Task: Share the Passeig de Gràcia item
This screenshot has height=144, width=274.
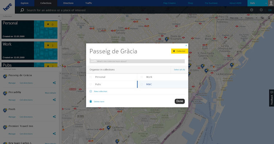Action: [54, 83]
